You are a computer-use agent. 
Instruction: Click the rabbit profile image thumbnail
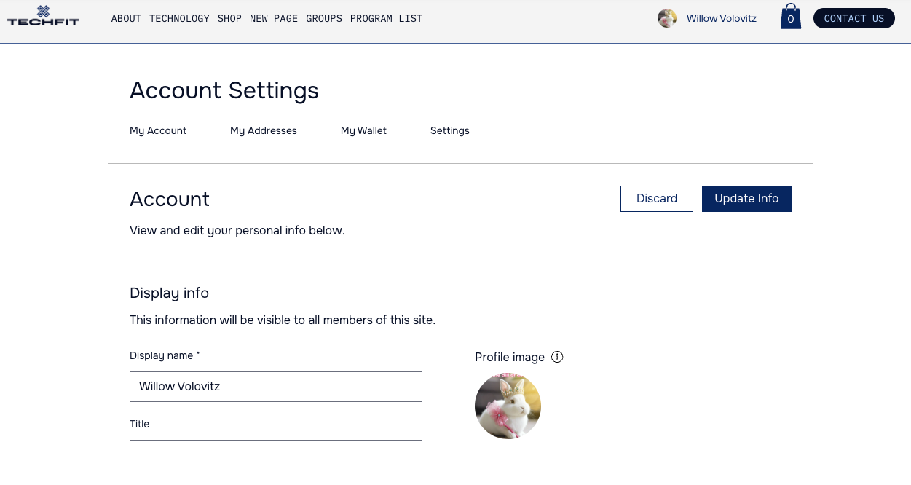[x=508, y=406]
